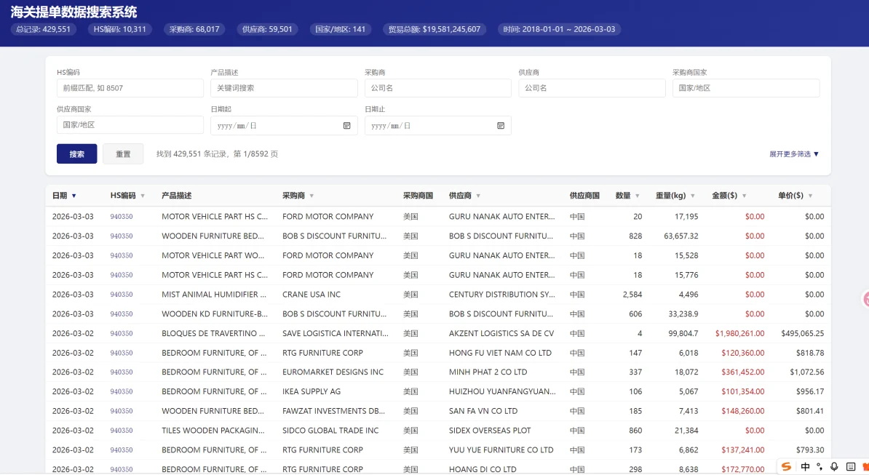Focus the 供应商 company name input
The width and height of the screenshot is (869, 475).
592,88
